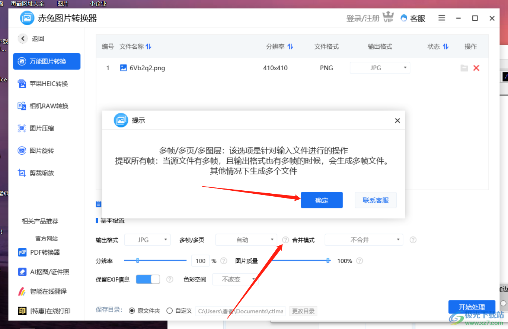Open the 多帧/多页 自动 dropdown
This screenshot has height=329, width=508.
point(246,240)
